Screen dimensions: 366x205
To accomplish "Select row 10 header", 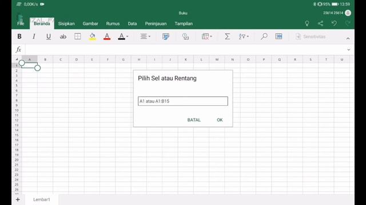I will 17,110.
